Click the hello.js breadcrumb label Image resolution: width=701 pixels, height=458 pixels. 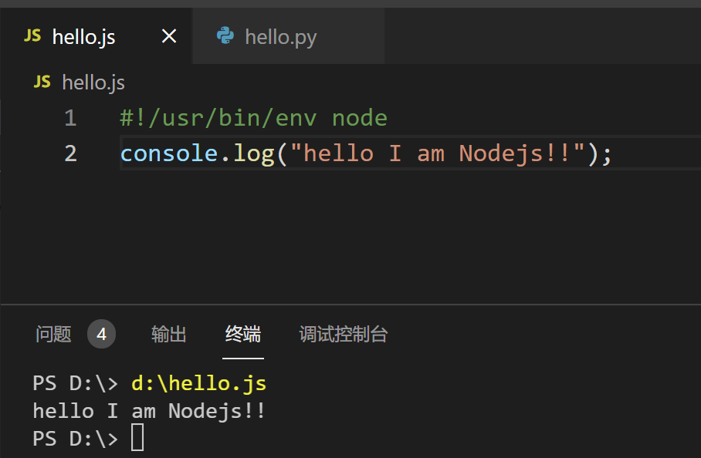point(93,83)
